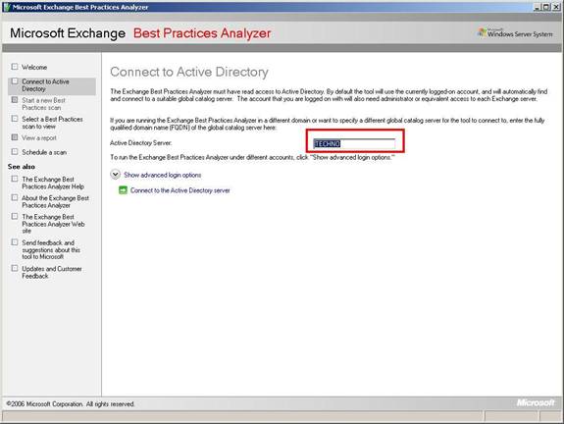Click the square icon beside View a report
The width and height of the screenshot is (564, 424).
click(15, 137)
